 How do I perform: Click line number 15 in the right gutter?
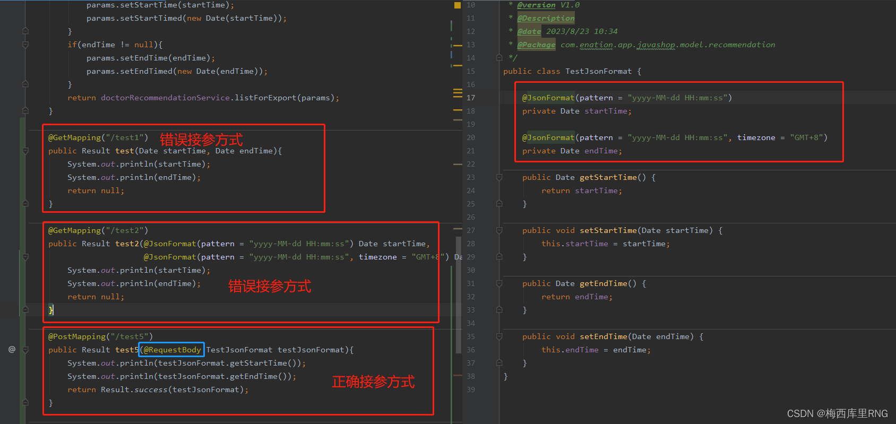(x=471, y=71)
